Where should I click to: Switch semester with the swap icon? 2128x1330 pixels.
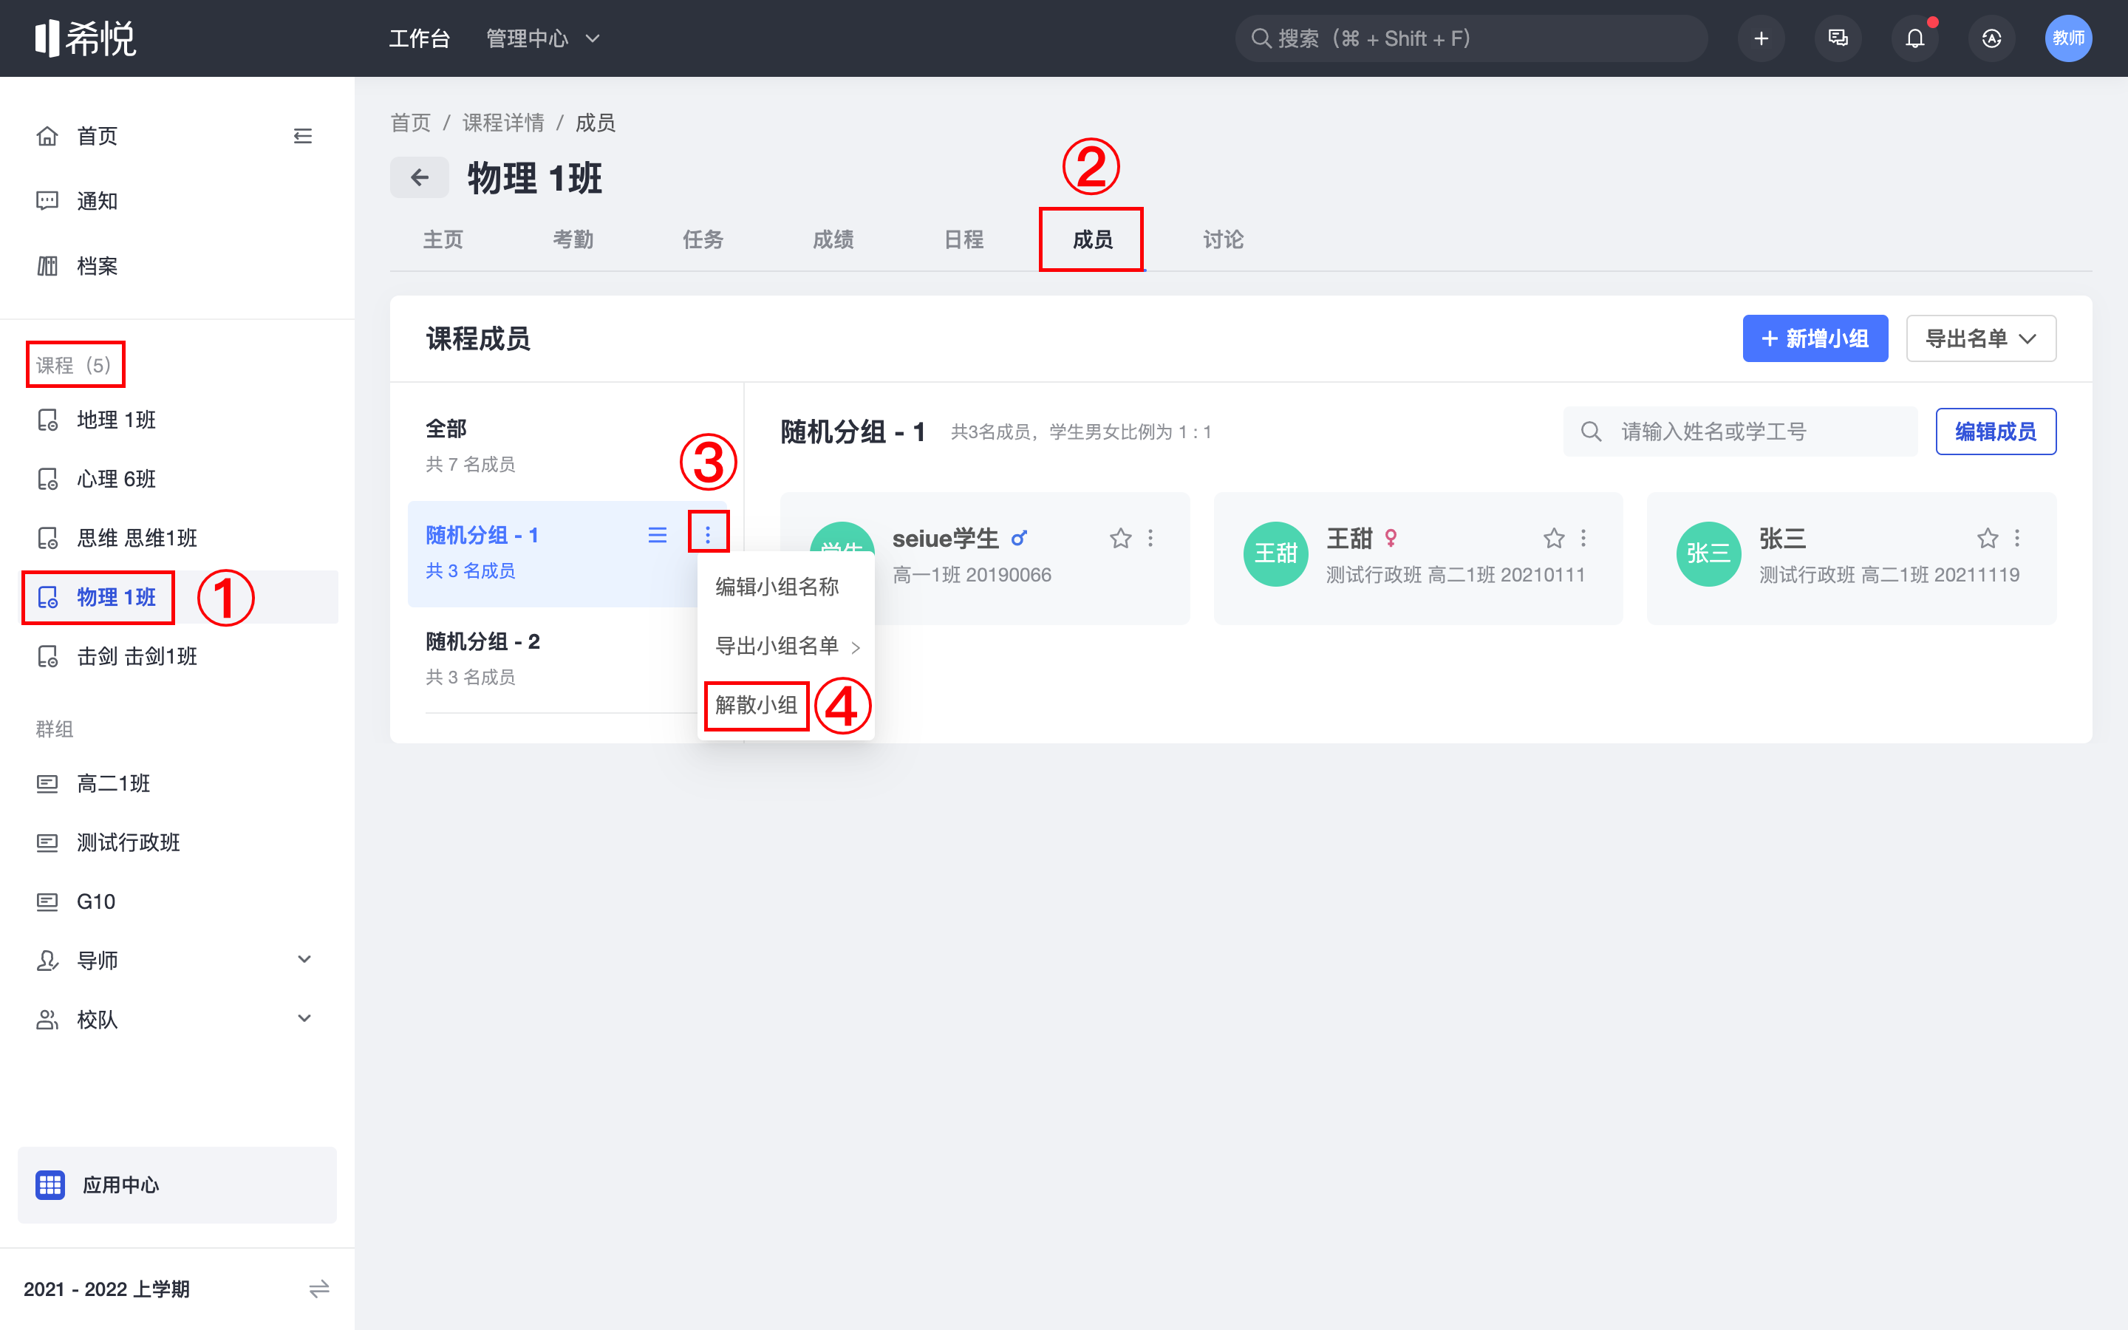(x=319, y=1289)
